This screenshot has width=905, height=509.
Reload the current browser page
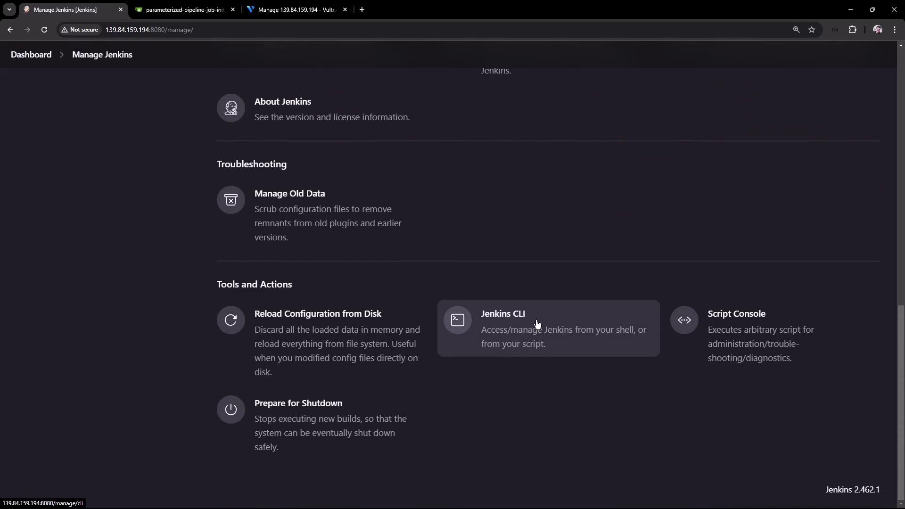[44, 30]
